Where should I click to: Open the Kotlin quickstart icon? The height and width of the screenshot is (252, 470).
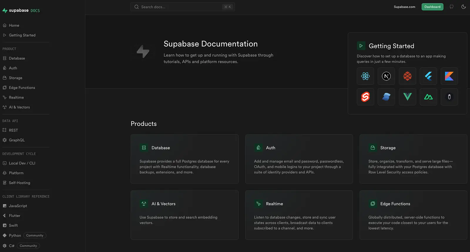449,76
